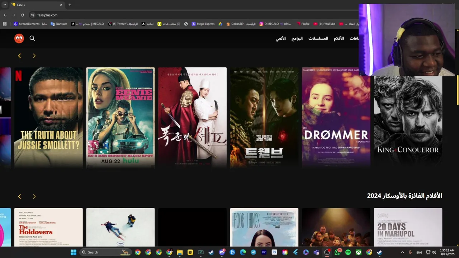Open the المسلسلات menu item
459x258 pixels.
click(x=318, y=38)
